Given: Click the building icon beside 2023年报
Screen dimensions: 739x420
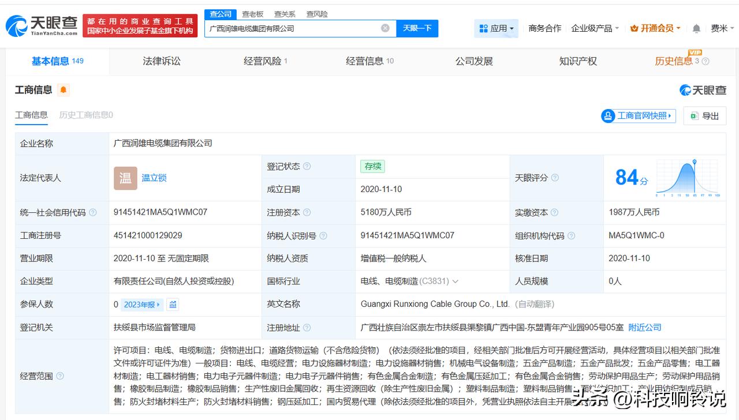Looking at the screenshot, I should click(173, 304).
